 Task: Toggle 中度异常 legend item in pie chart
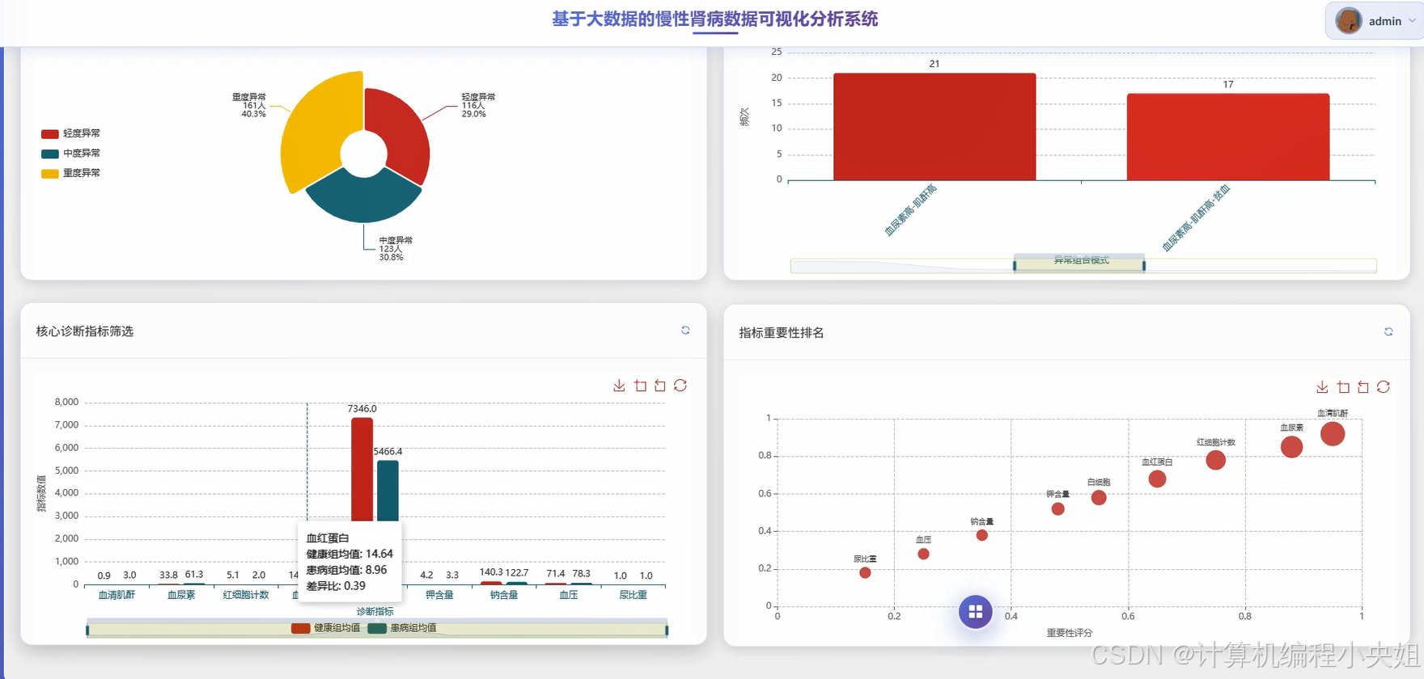coord(71,154)
